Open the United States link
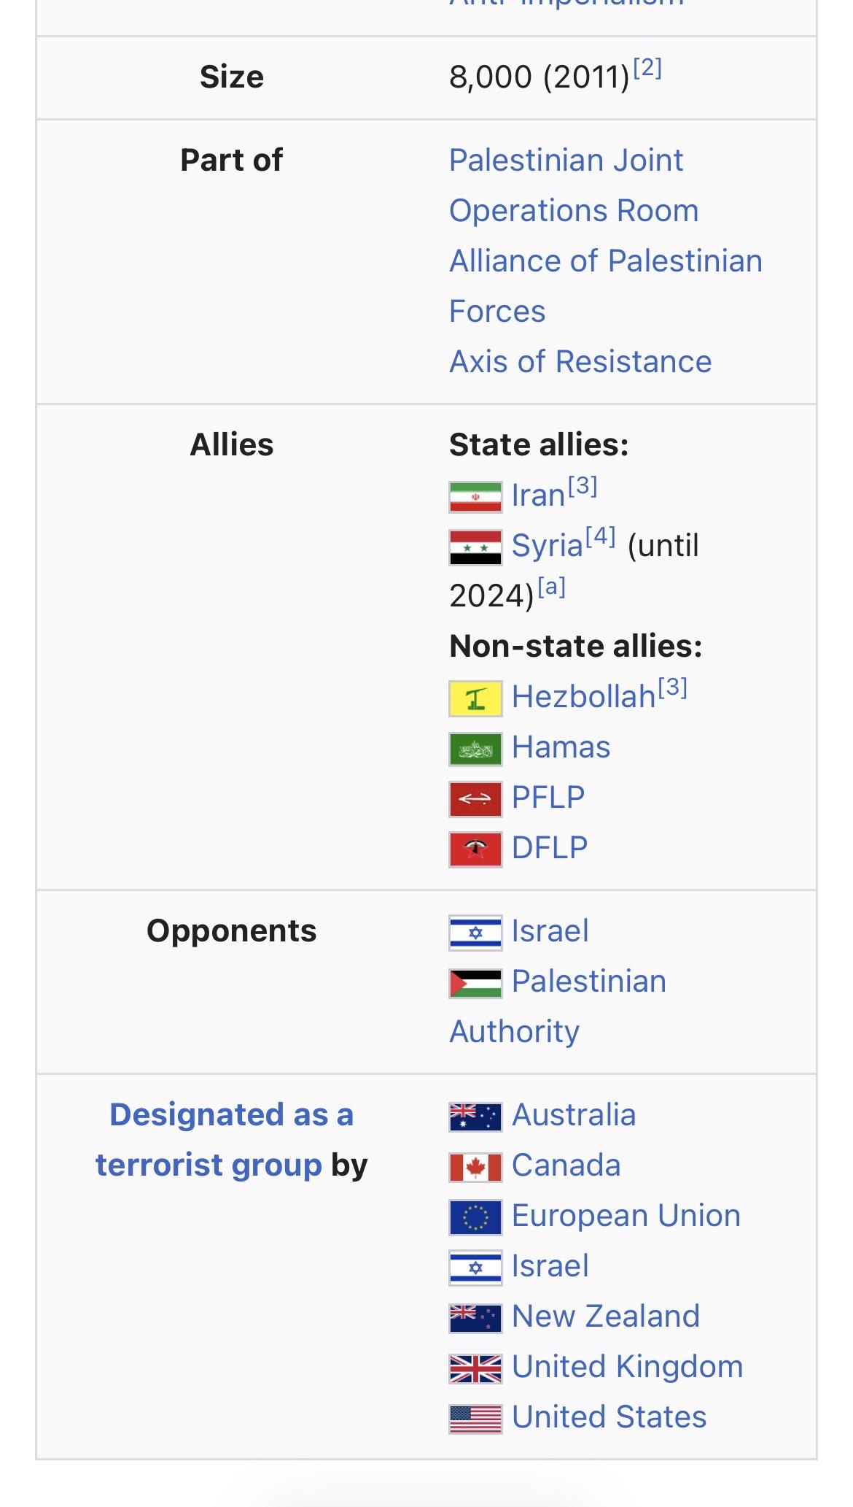Image resolution: width=853 pixels, height=1507 pixels. [609, 1417]
